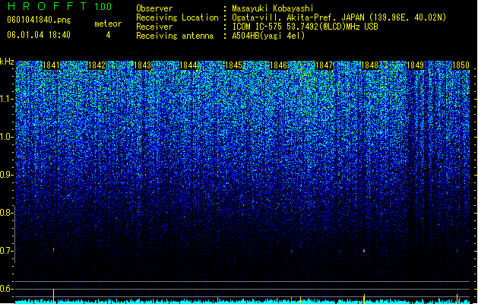Viewport: 478px width, 304px height.
Task: Click the 0601041840.png filename text
Action: pyautogui.click(x=39, y=20)
